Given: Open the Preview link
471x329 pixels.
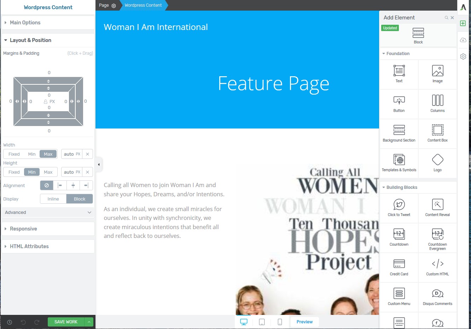Looking at the screenshot, I should click(x=304, y=322).
